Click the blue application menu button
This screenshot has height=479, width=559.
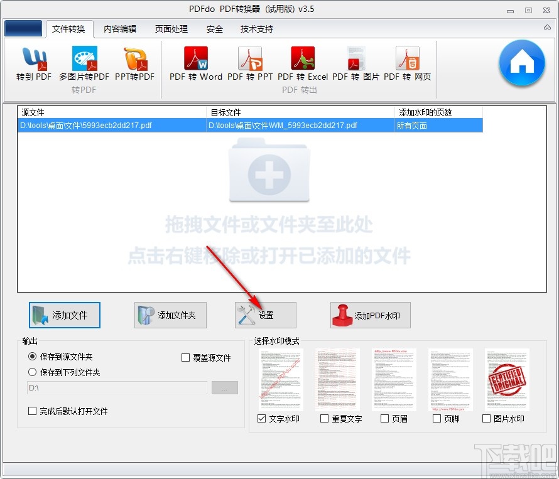(x=23, y=28)
